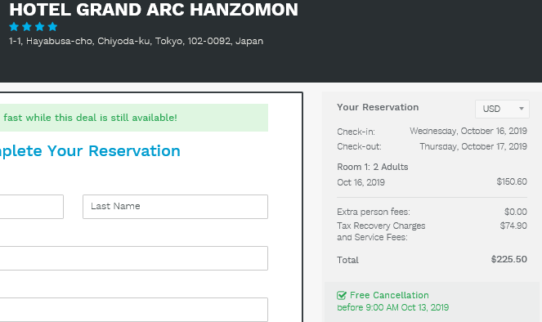Open the USD currency dropdown
The height and width of the screenshot is (322, 542).
502,110
